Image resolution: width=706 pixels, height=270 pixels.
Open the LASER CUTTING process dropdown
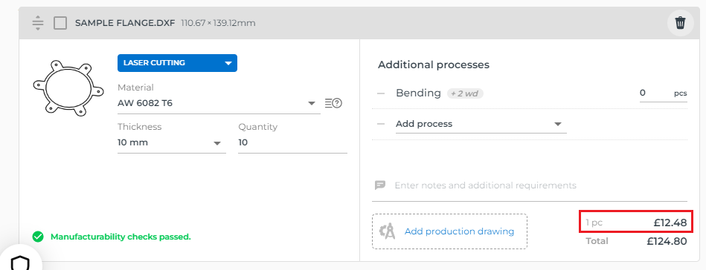(x=177, y=63)
